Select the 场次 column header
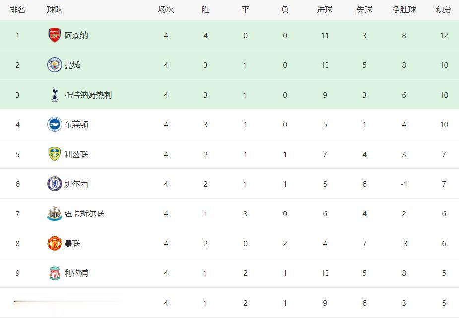Viewport: 459px width, 318px height. click(x=166, y=10)
